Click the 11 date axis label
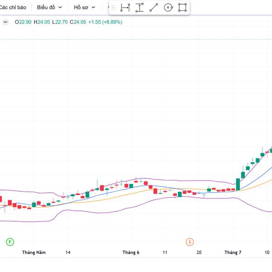Screen dimensions: 272x272 click(165, 253)
